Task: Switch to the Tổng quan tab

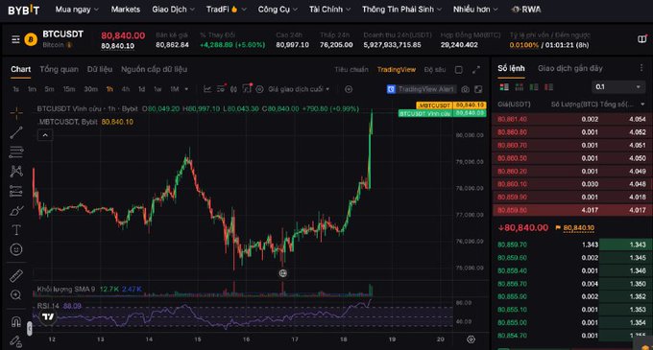Action: click(x=60, y=69)
